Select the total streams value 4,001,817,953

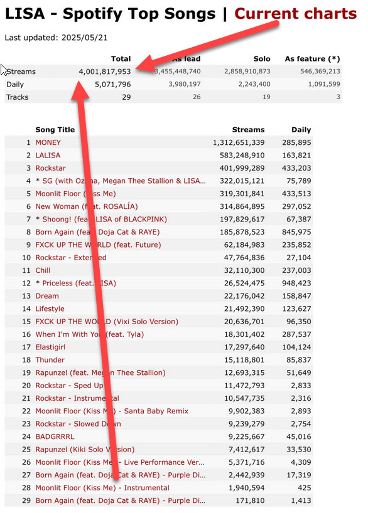[104, 71]
